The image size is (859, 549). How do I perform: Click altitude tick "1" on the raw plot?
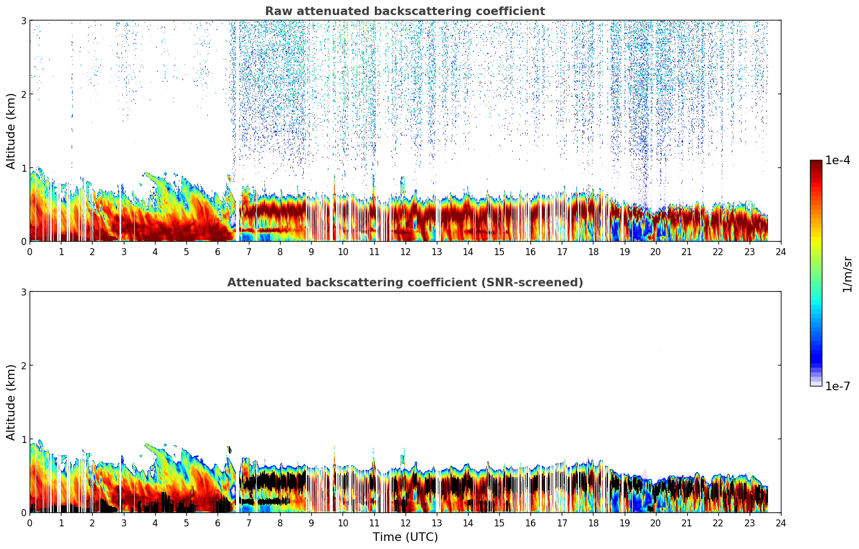24,168
